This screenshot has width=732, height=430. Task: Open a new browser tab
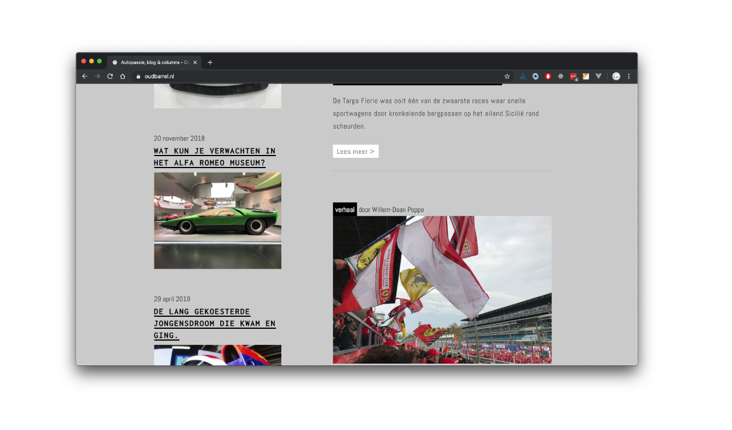[210, 62]
